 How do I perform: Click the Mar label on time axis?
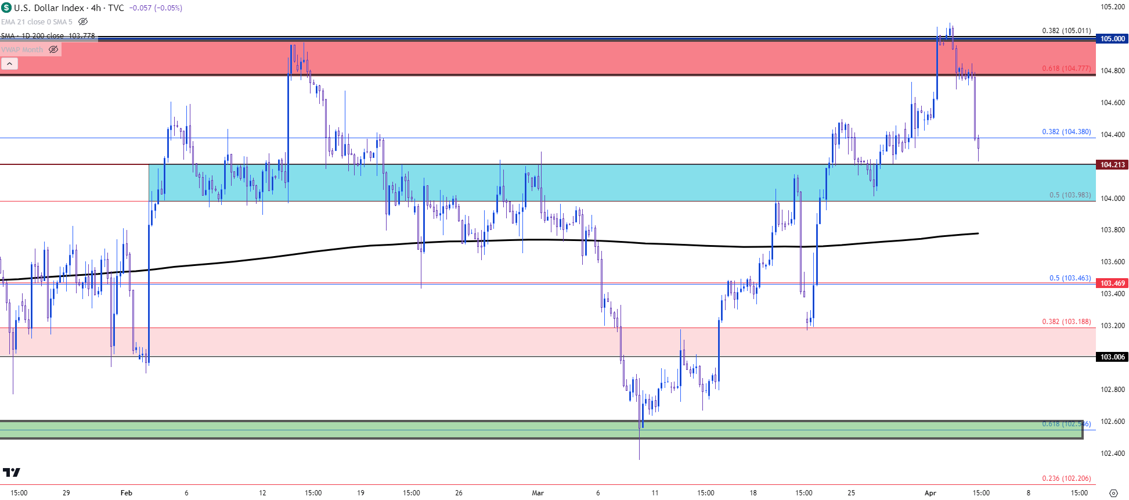[x=538, y=493]
